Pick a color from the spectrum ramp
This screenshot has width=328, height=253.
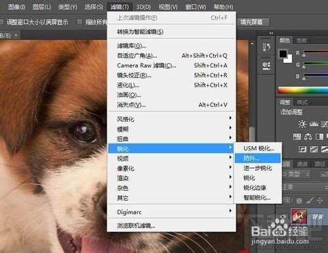tap(303, 90)
